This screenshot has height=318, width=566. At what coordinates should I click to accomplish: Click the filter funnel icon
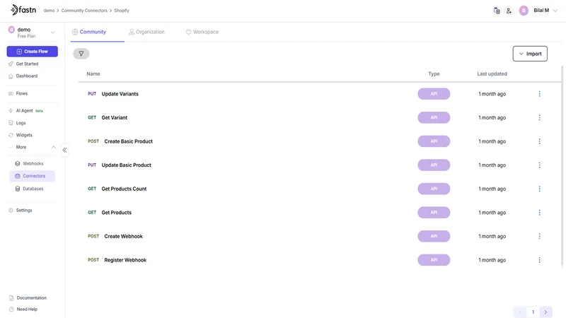pos(81,54)
